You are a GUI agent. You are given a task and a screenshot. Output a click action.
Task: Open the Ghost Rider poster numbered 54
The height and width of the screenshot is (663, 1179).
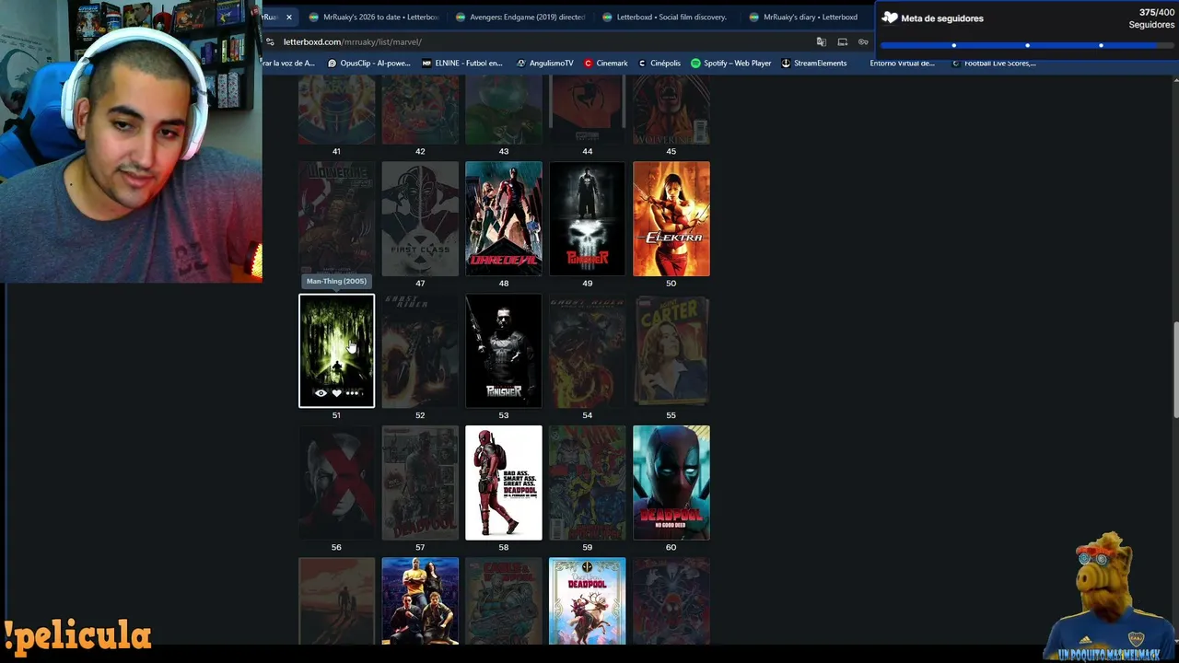coord(588,351)
